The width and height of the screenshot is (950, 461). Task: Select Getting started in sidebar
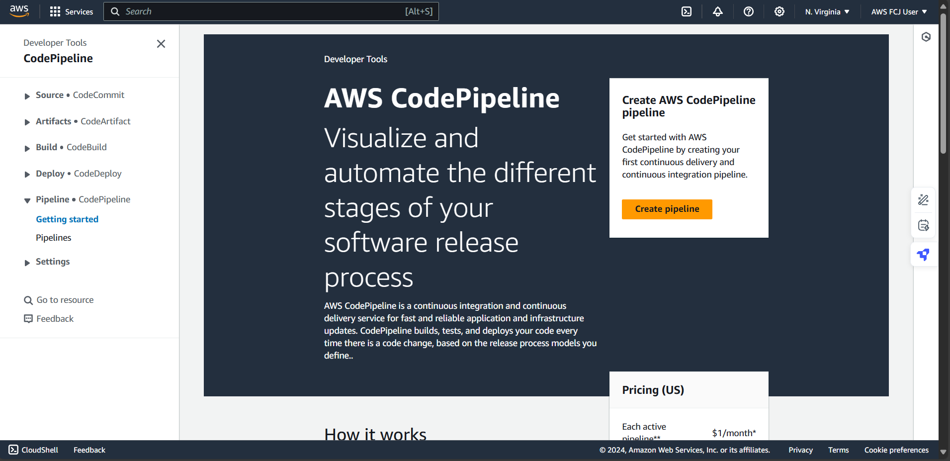pyautogui.click(x=67, y=219)
